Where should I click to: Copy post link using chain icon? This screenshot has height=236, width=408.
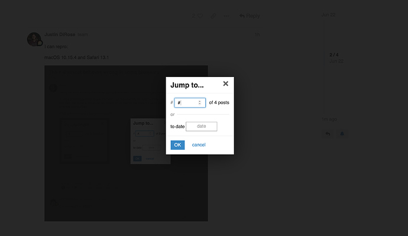point(213,16)
